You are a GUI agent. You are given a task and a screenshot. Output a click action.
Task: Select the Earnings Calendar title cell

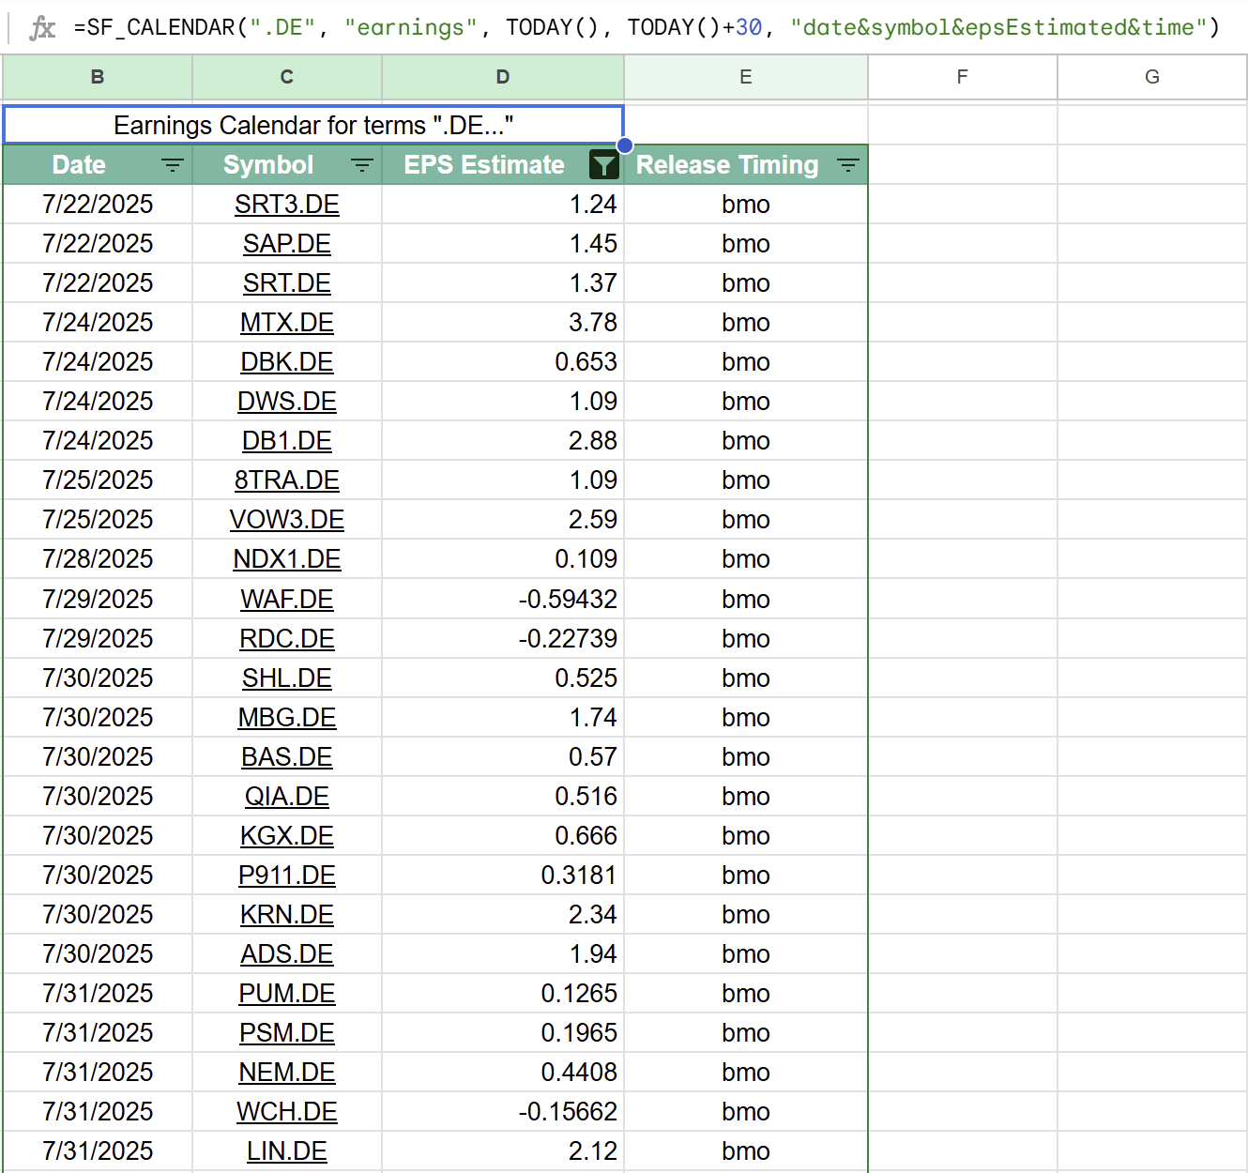click(x=314, y=124)
